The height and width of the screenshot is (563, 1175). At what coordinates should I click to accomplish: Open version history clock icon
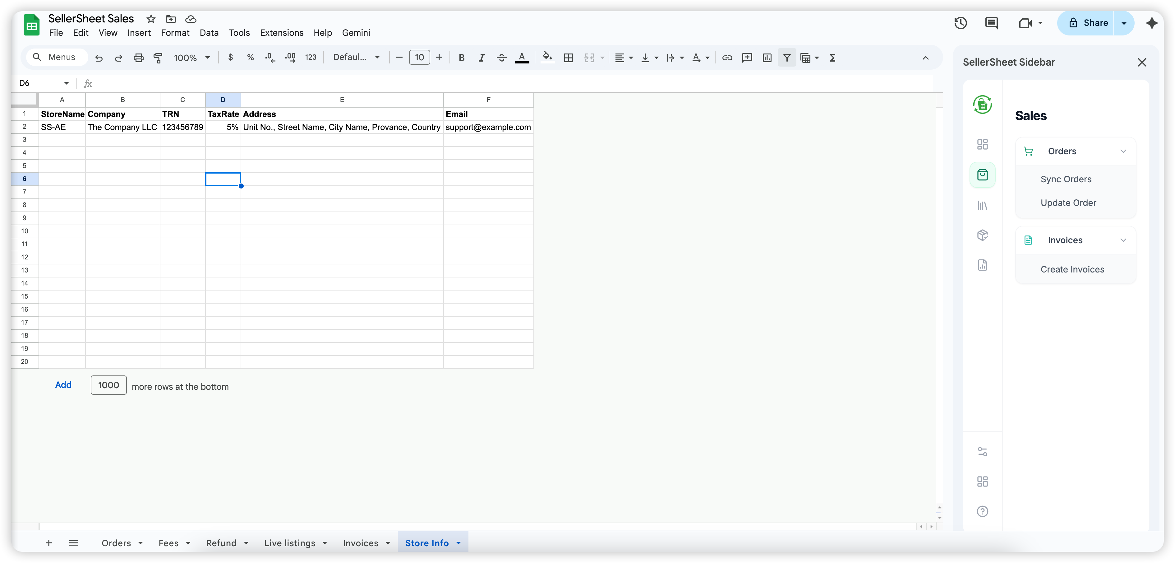point(960,23)
